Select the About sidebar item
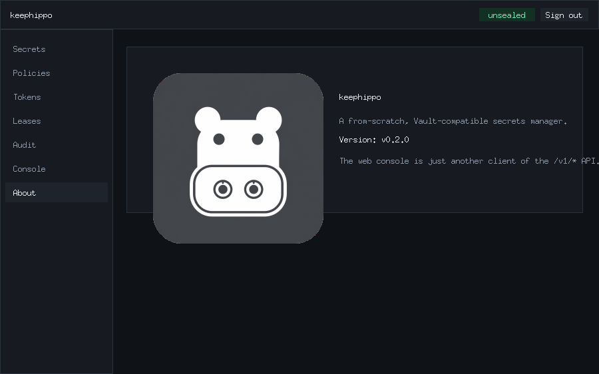 tap(57, 192)
